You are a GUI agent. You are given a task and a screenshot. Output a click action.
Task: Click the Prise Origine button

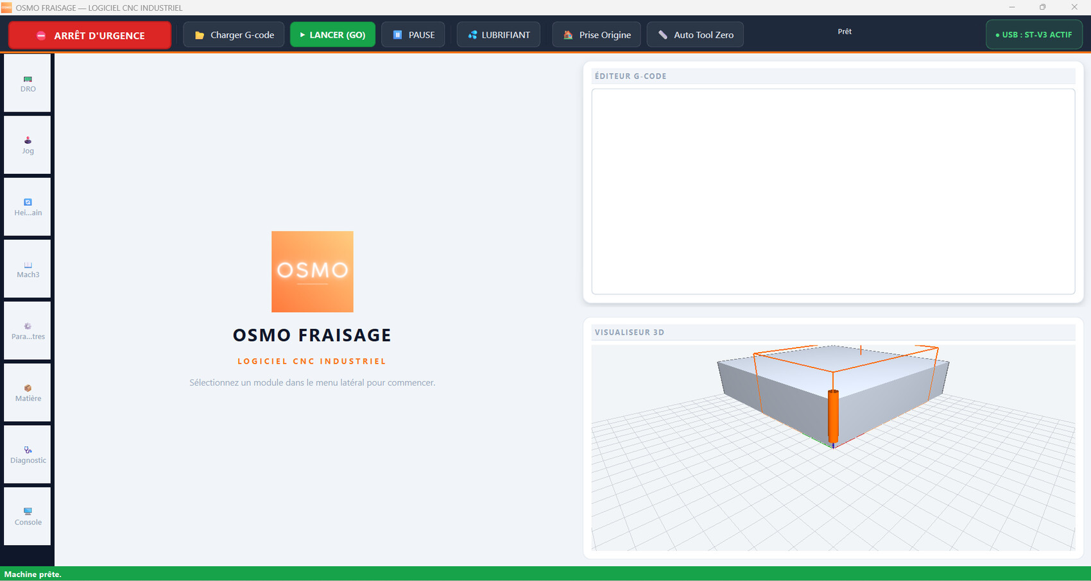pyautogui.click(x=597, y=35)
